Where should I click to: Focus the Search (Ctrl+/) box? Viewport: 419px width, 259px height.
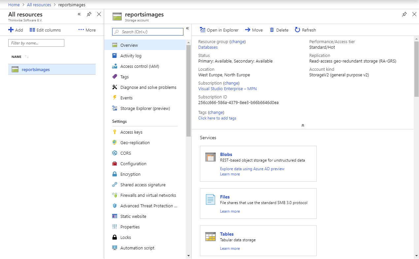(x=148, y=32)
